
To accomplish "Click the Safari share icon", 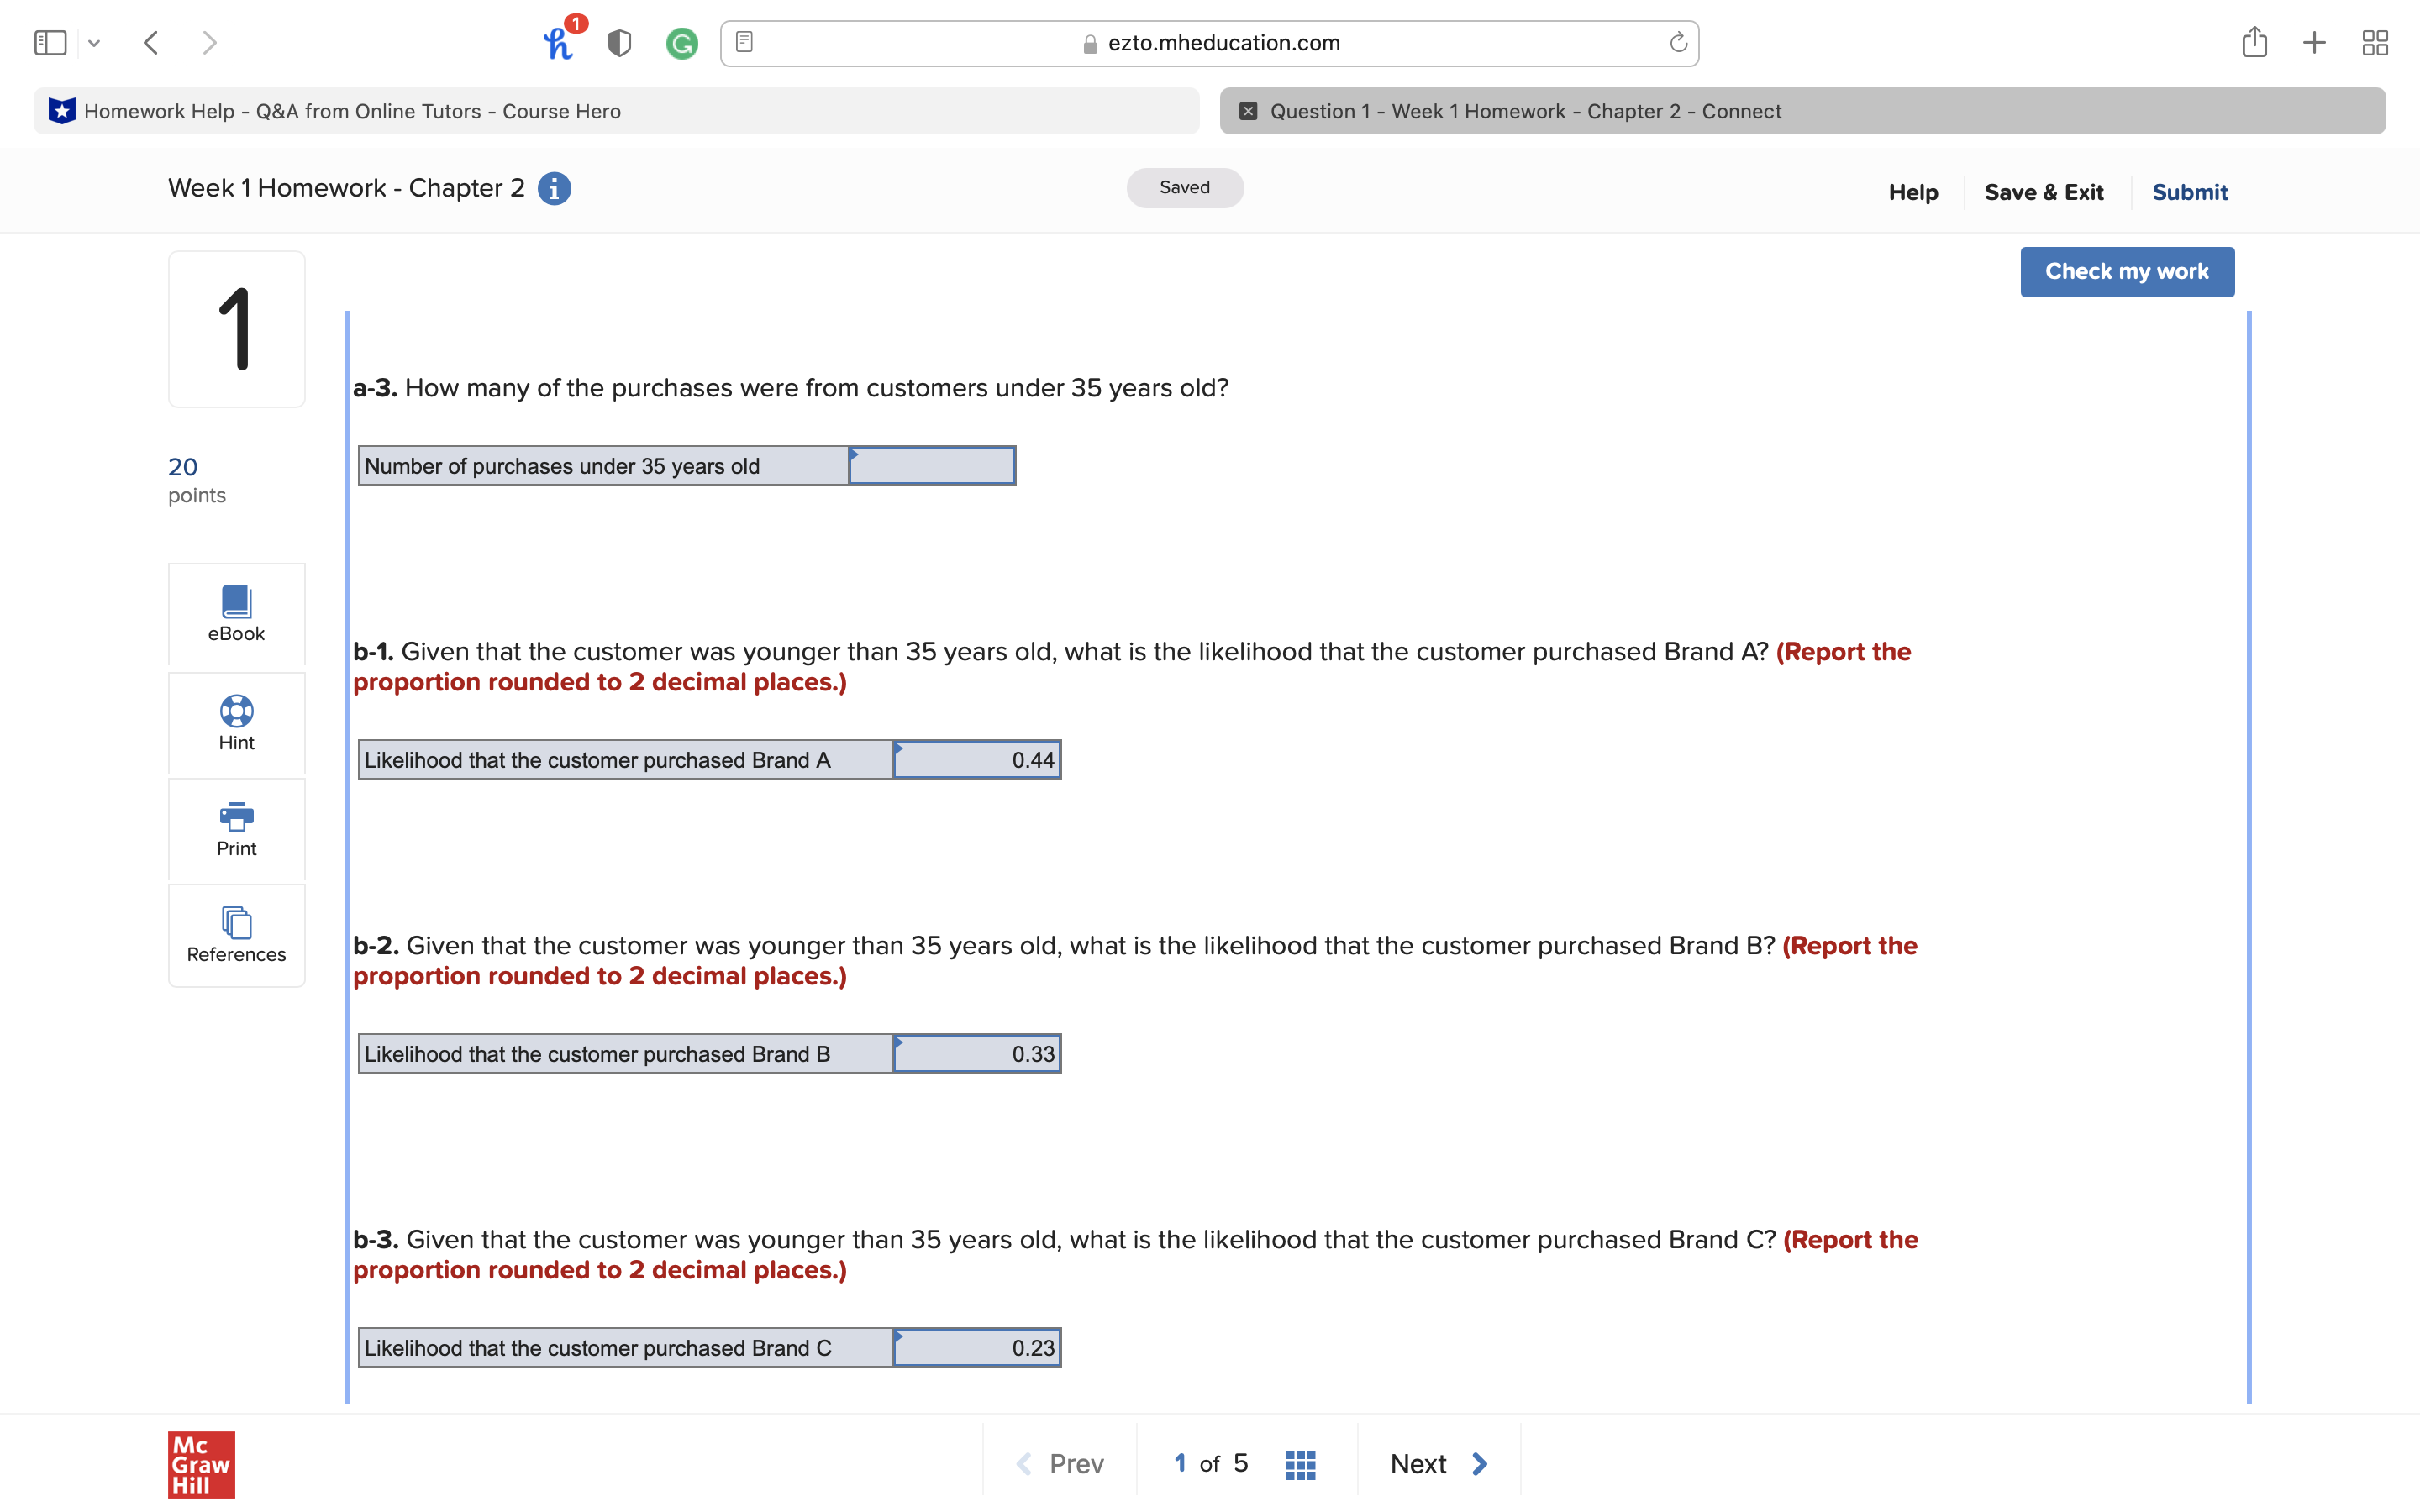I will (x=2254, y=43).
